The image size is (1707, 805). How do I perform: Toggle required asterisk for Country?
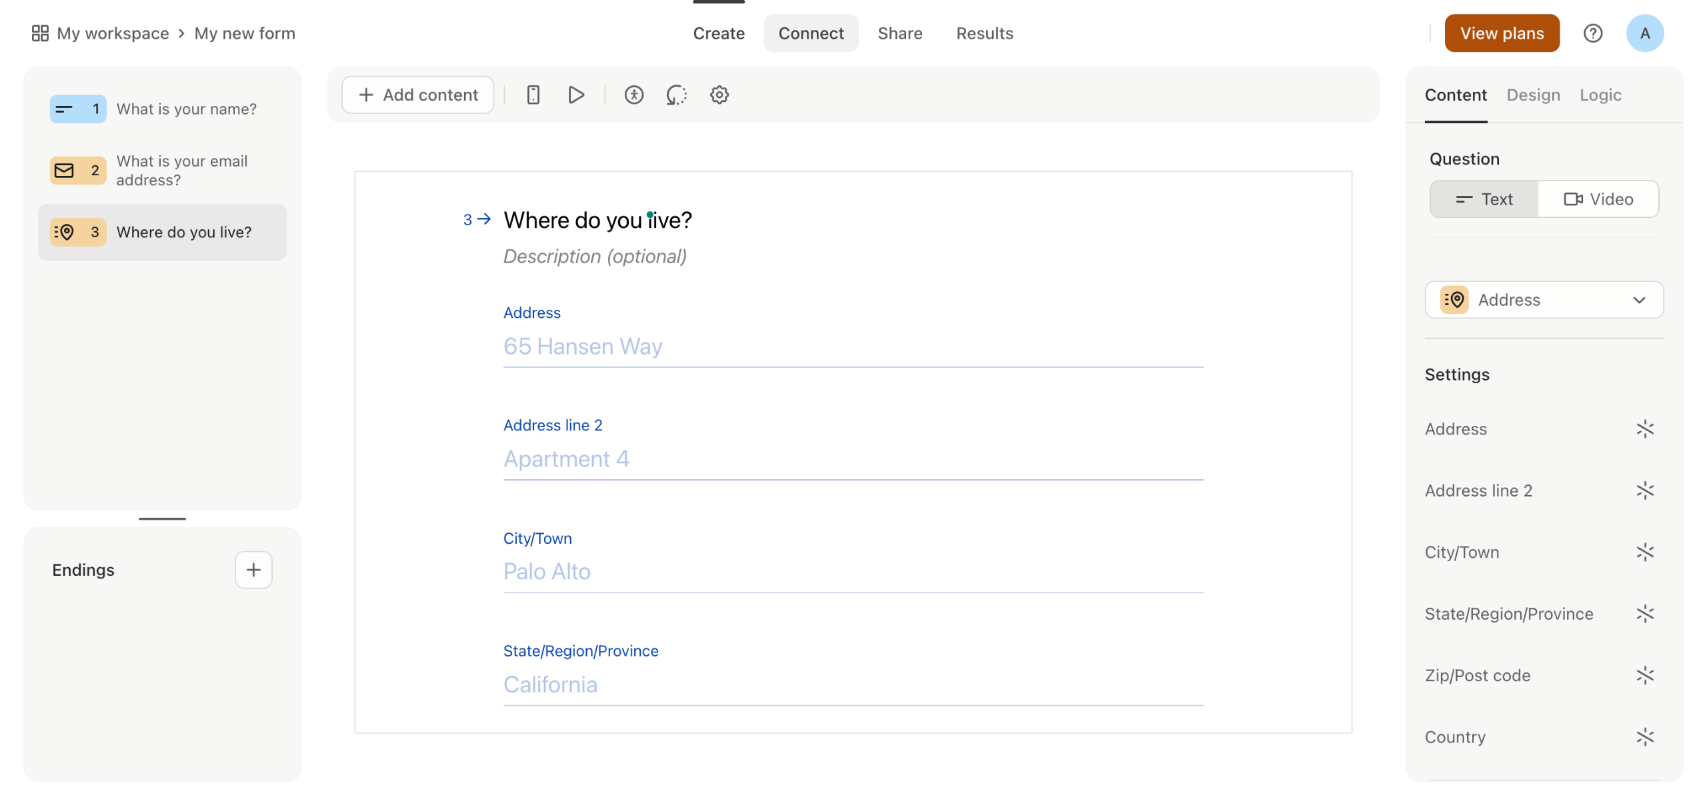tap(1644, 736)
